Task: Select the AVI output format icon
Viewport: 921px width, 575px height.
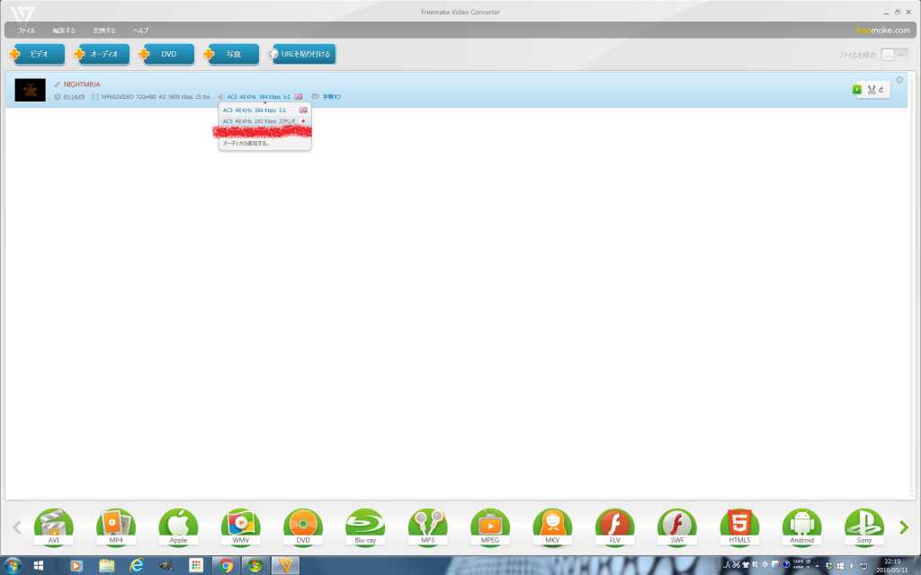Action: (53, 526)
